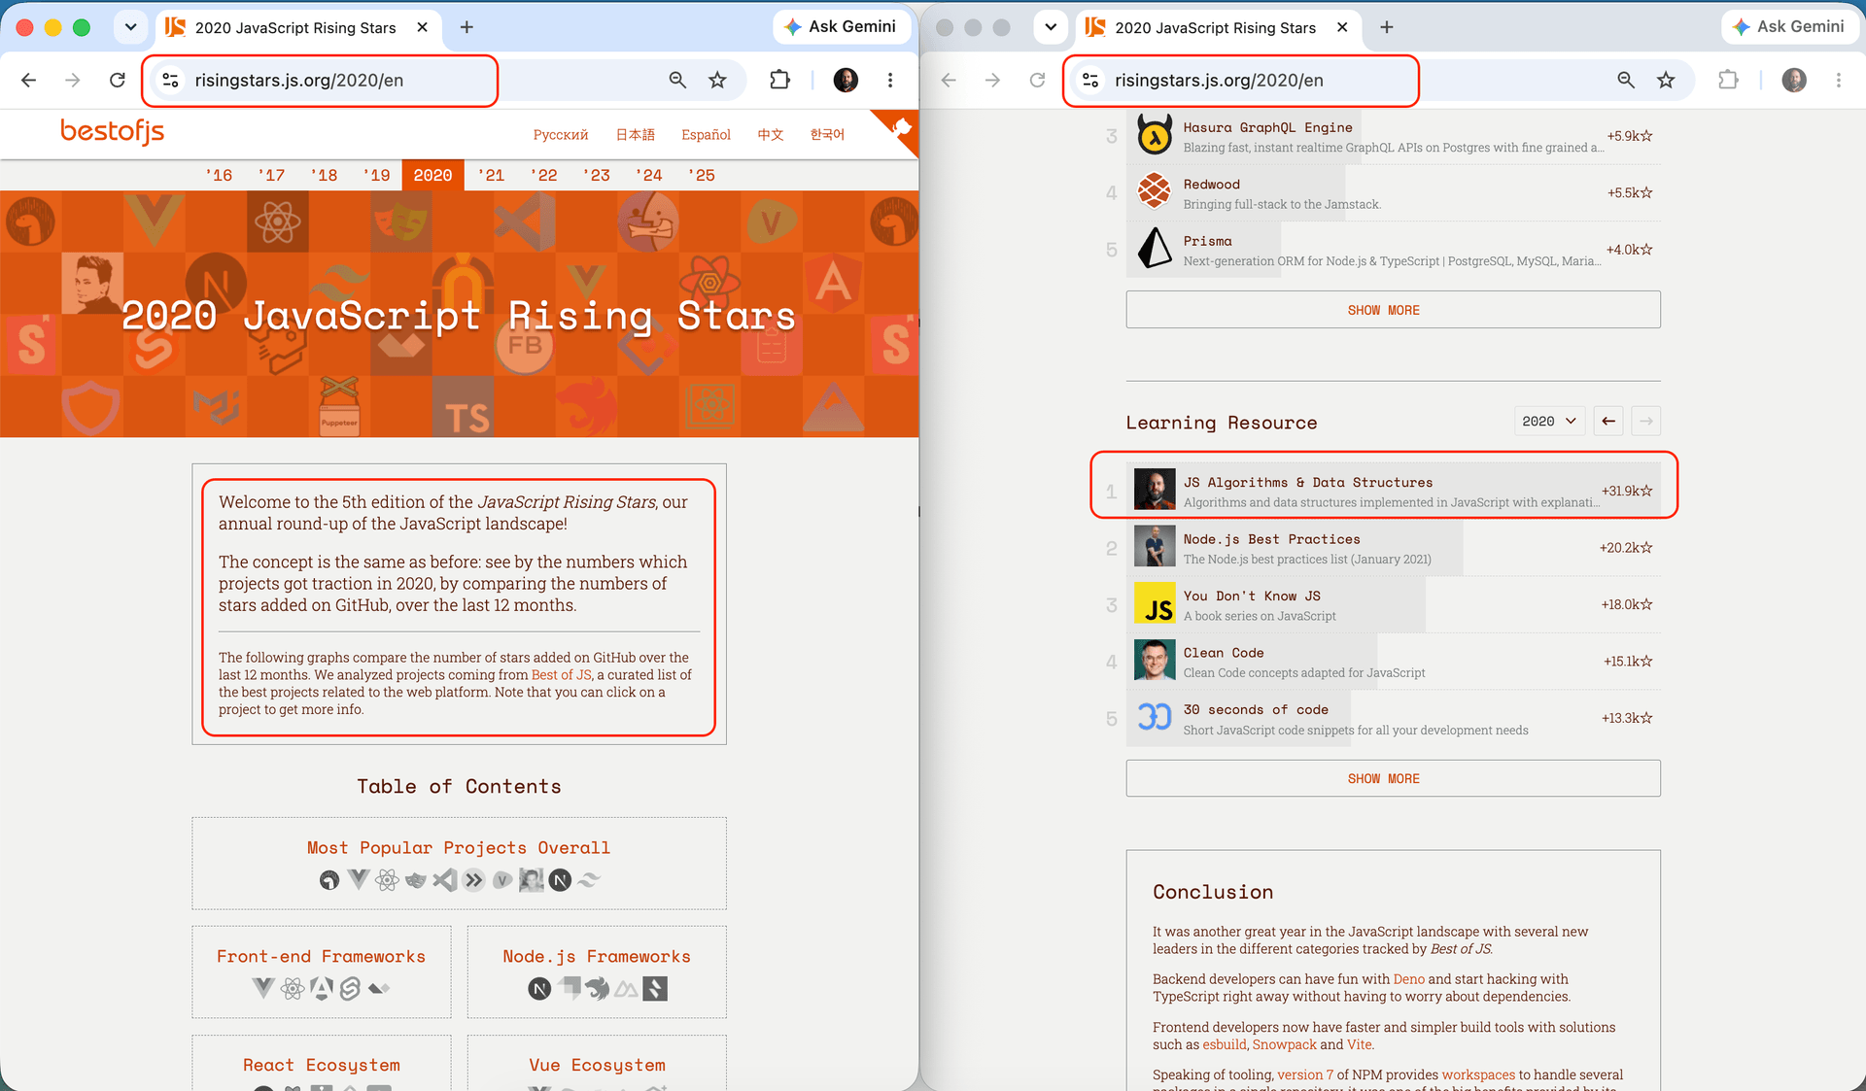Go back in the left browser window

(29, 81)
